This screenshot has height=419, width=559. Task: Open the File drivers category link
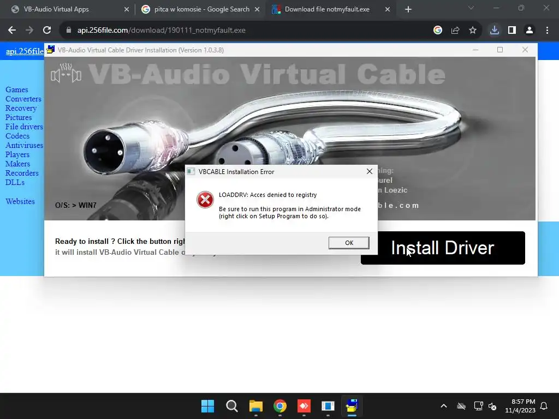24,127
